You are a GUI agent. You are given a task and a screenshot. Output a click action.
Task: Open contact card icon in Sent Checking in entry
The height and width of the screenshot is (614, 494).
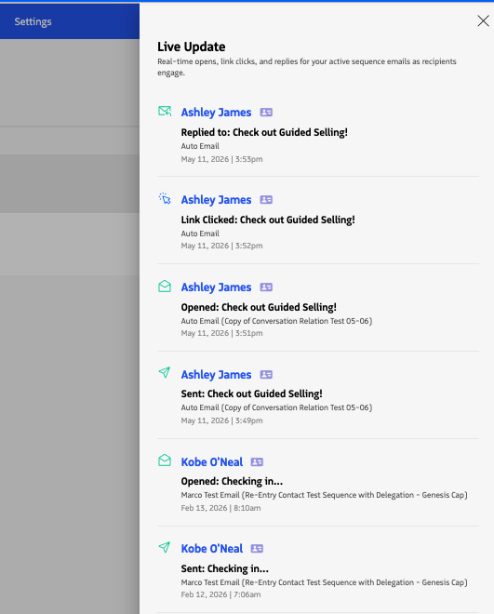tap(257, 549)
